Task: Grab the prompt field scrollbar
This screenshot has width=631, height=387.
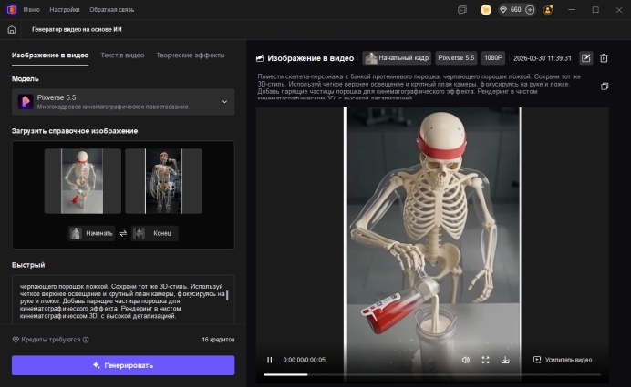Action: pos(227,295)
